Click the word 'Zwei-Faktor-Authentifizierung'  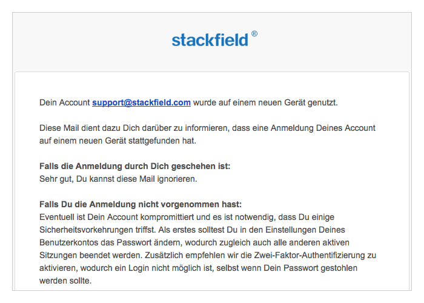tap(310, 255)
